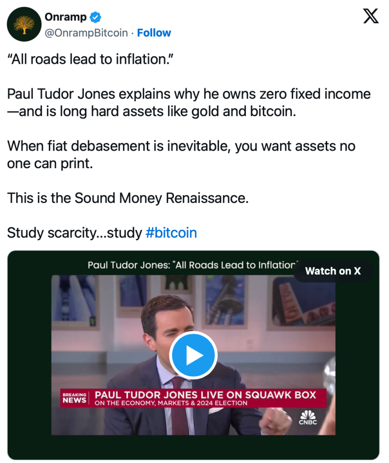Open the X logo in the corner
Image resolution: width=389 pixels, height=463 pixels.
(371, 17)
